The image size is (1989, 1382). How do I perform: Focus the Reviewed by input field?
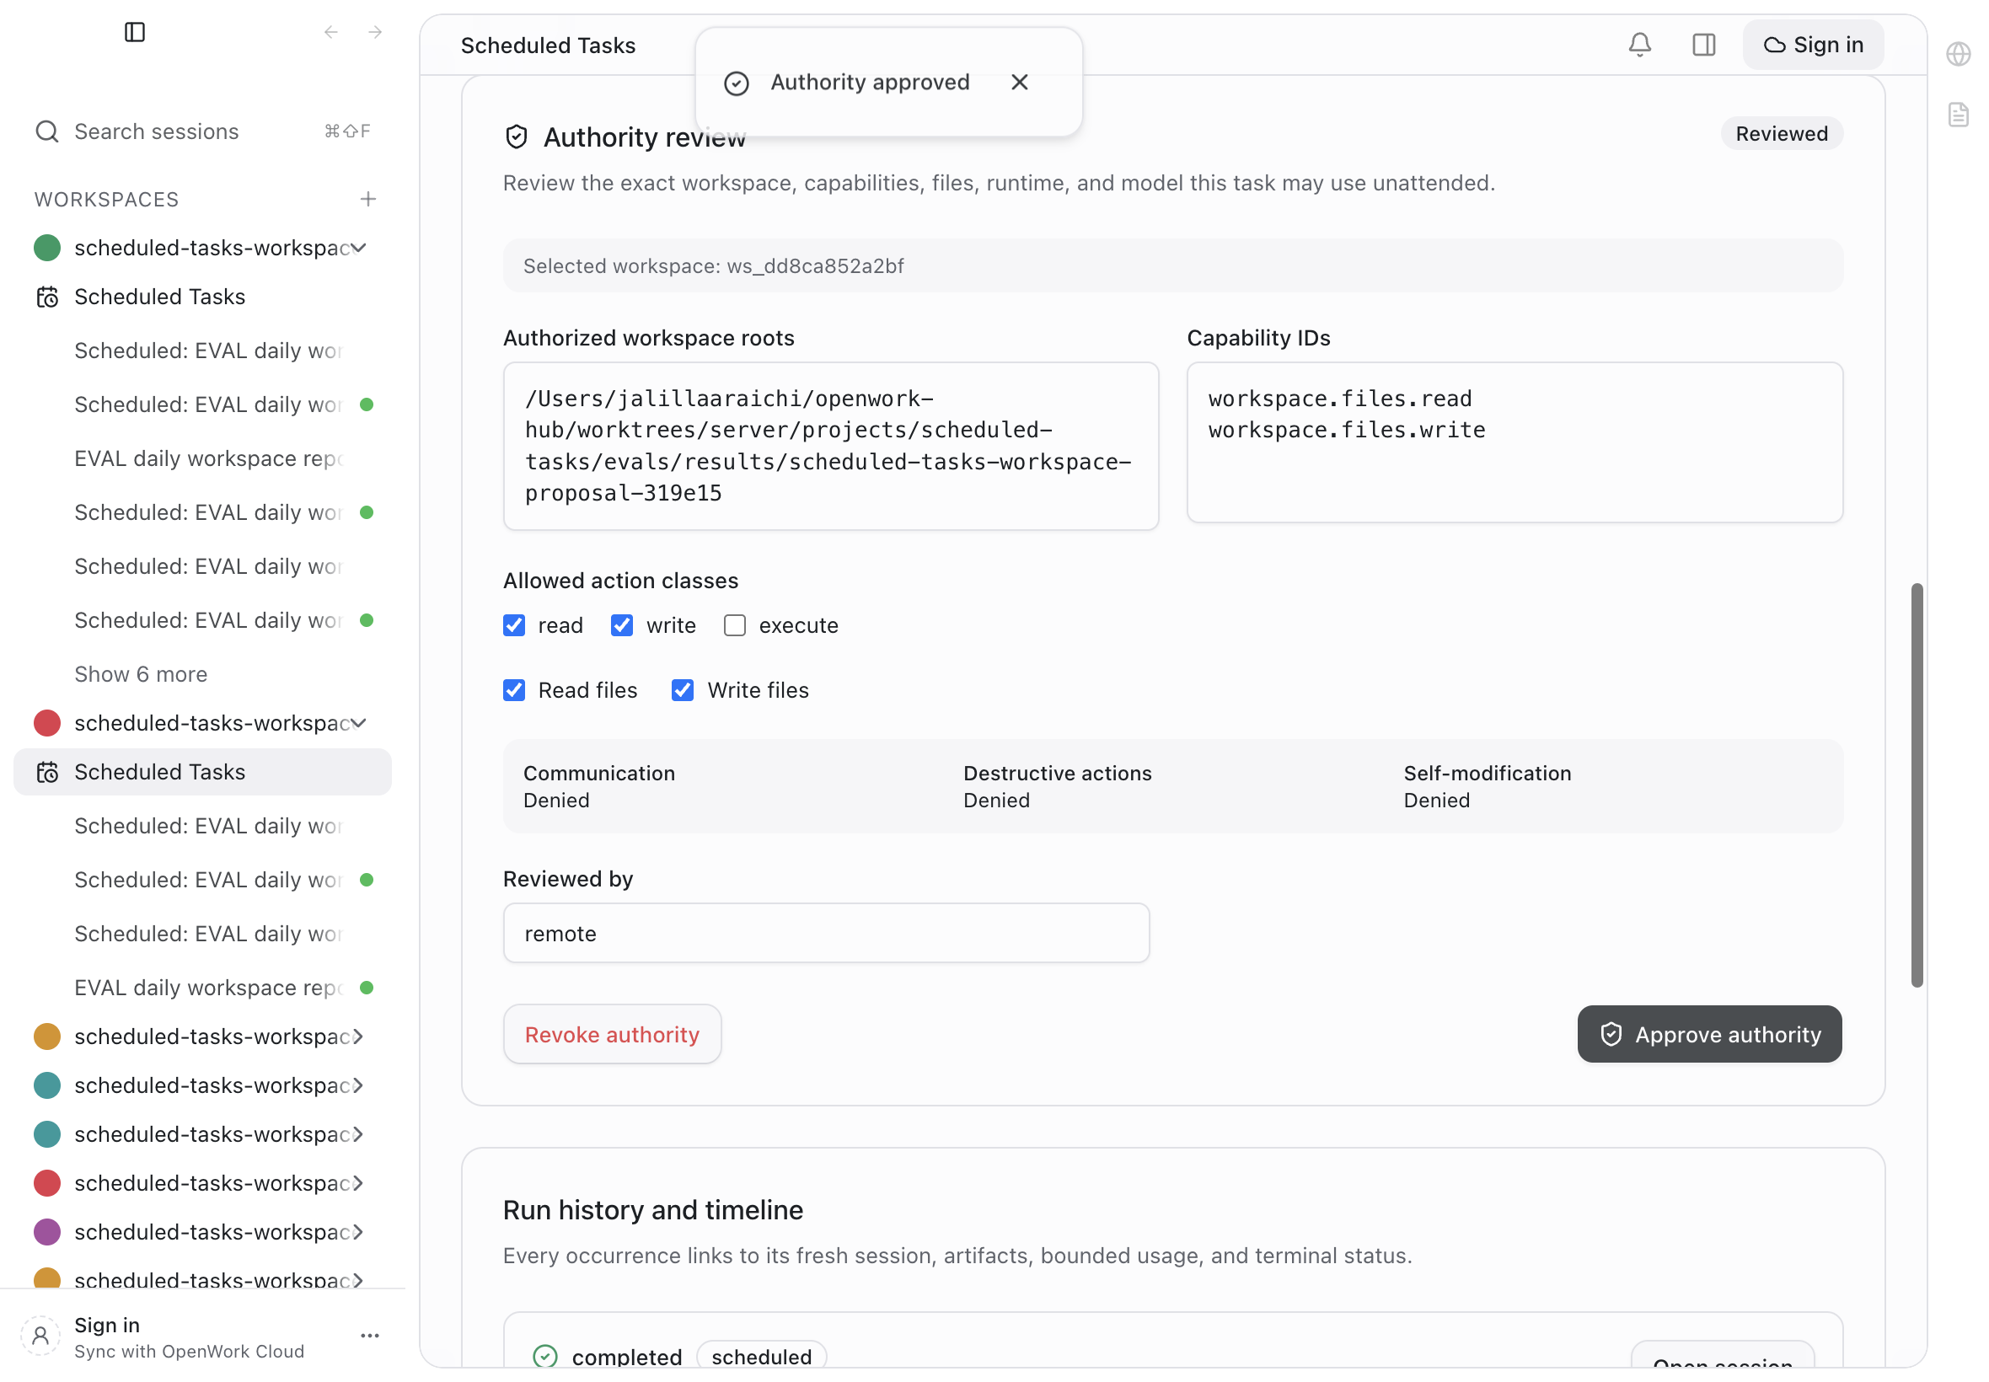pos(826,933)
